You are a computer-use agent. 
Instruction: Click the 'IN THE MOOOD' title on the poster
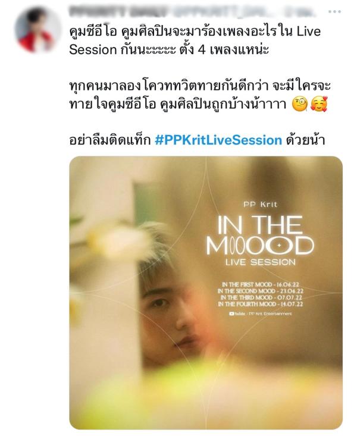260,235
